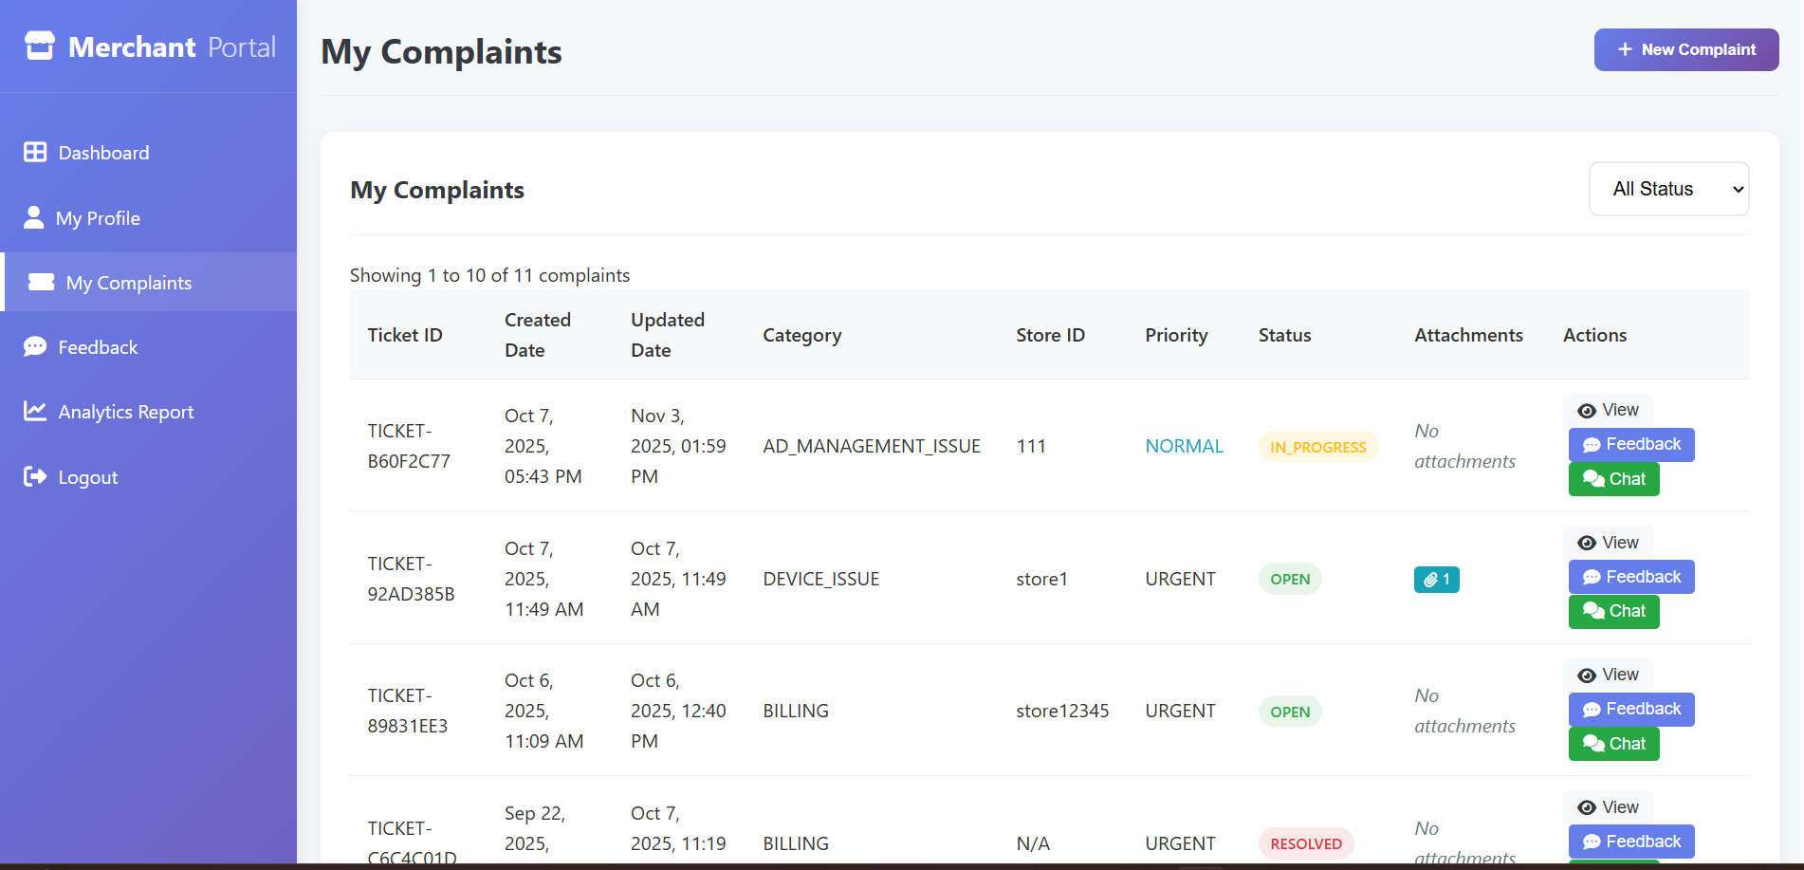Open Chat for ticket TICKET-89831EE3
The image size is (1804, 870).
point(1613,744)
